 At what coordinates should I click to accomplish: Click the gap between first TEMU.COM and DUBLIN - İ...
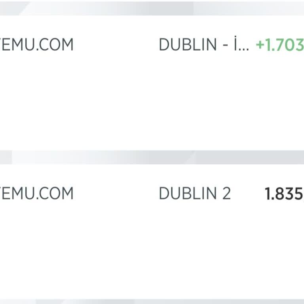click(x=116, y=44)
